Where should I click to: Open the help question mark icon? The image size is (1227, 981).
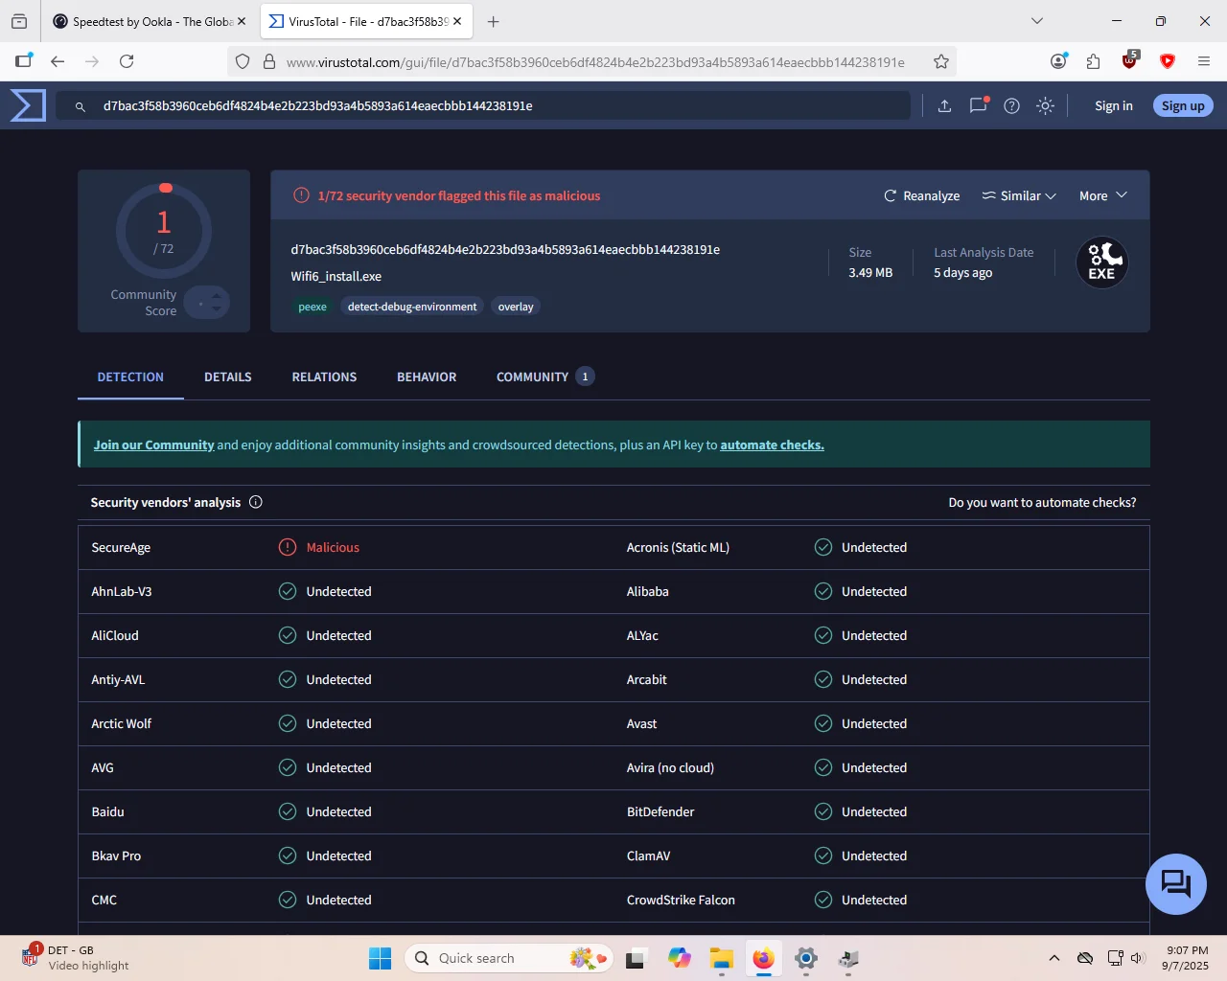click(x=1011, y=106)
